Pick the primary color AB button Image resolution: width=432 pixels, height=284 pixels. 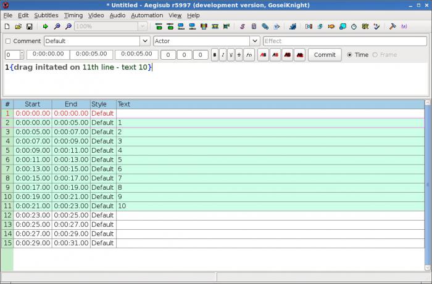click(263, 55)
